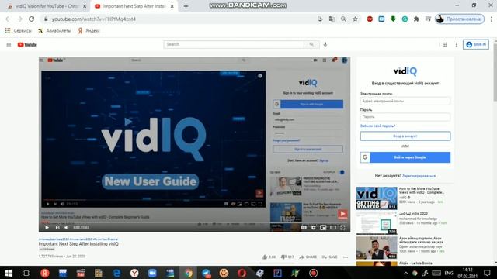Open Task View on the taskbar

click(x=26, y=273)
